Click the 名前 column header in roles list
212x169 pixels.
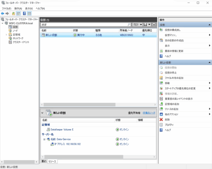56,30
